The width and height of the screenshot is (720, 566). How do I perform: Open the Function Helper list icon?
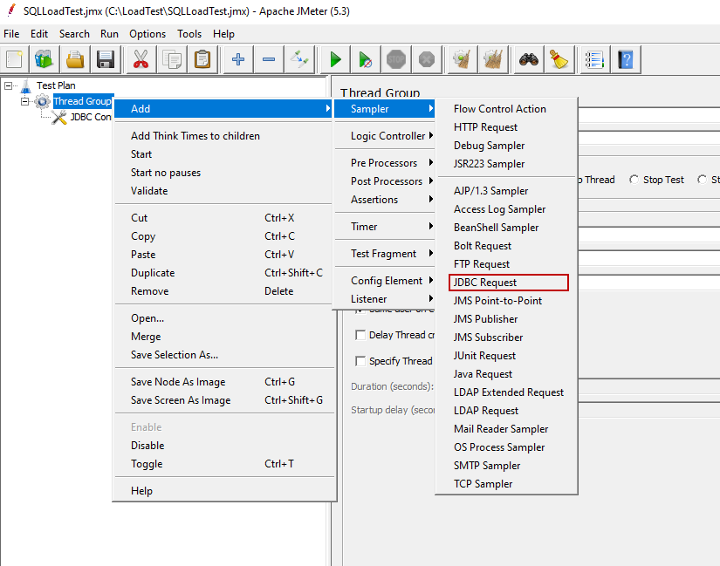594,59
